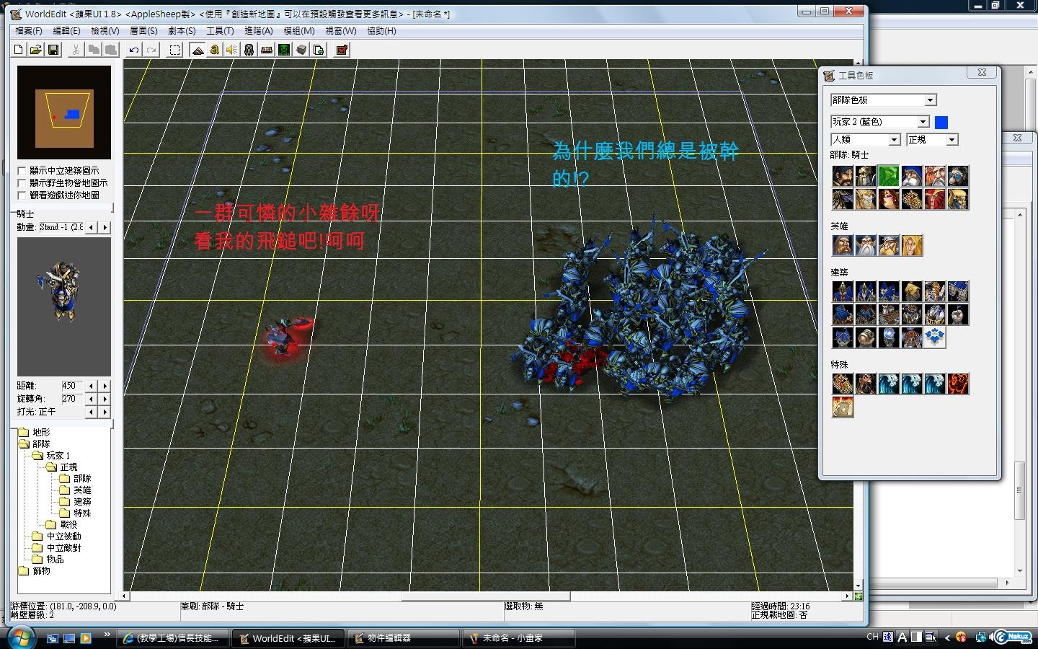Screen dimensions: 1038x649
Task: Enable 顯示野生物營地圖示 checkbox
Action: 22,183
